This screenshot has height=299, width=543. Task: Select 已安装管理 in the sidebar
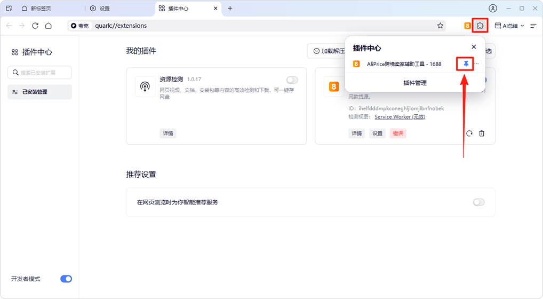(x=39, y=92)
